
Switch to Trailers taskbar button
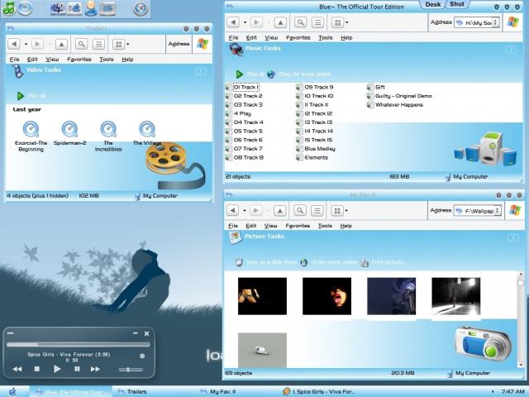click(132, 391)
